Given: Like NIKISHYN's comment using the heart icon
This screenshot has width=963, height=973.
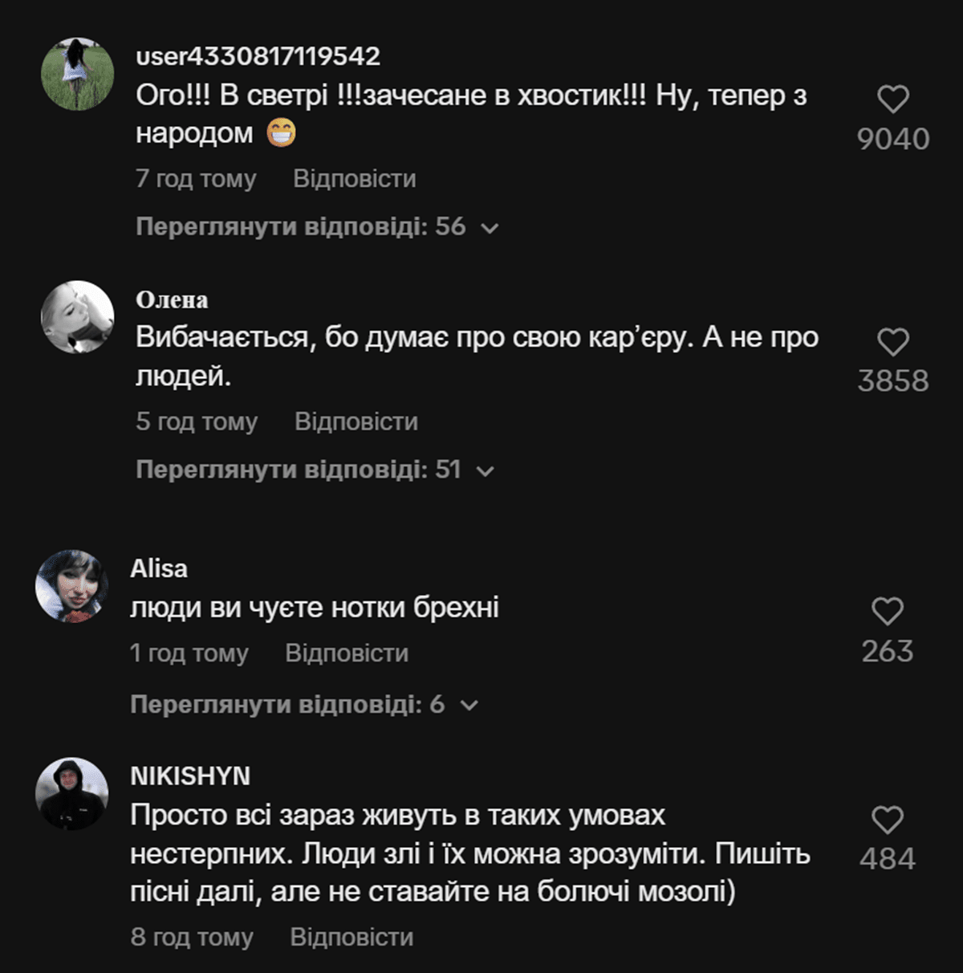Looking at the screenshot, I should [887, 820].
